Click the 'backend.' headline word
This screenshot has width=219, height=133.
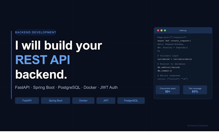point(41,74)
